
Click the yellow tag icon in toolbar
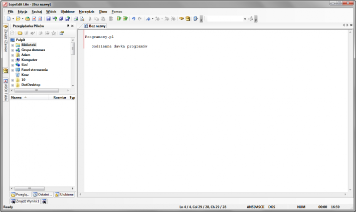coord(182,19)
